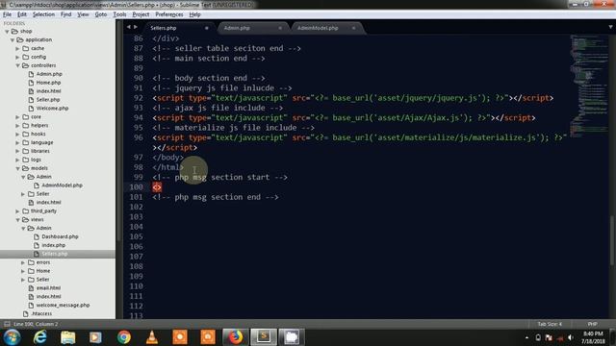Open the .htaccess file

coord(41,314)
